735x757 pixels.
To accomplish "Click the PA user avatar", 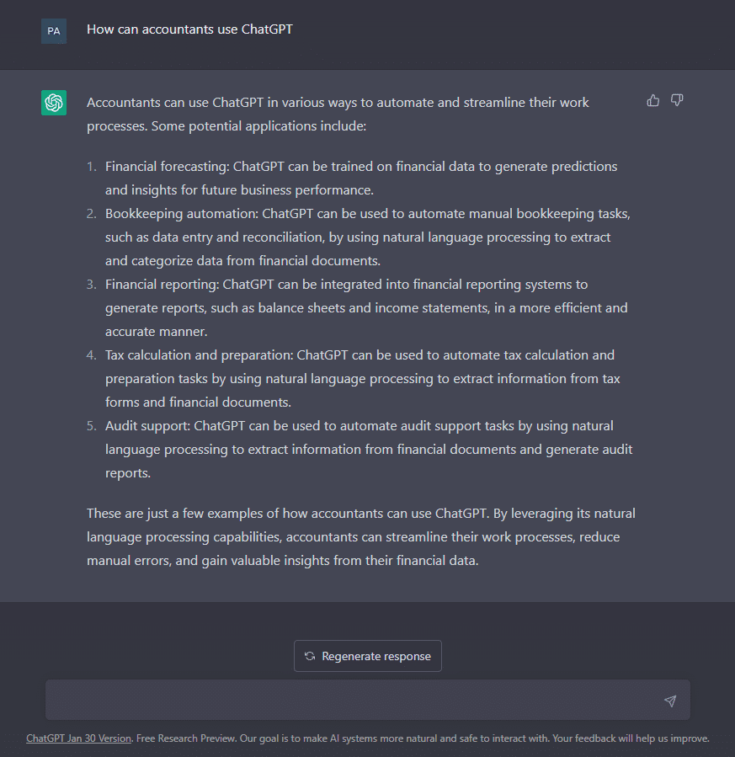I will coord(54,31).
